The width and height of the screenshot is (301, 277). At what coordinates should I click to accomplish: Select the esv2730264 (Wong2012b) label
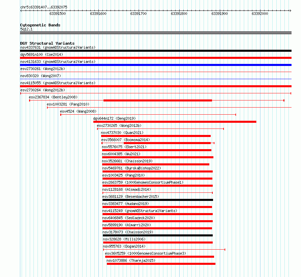click(43, 90)
